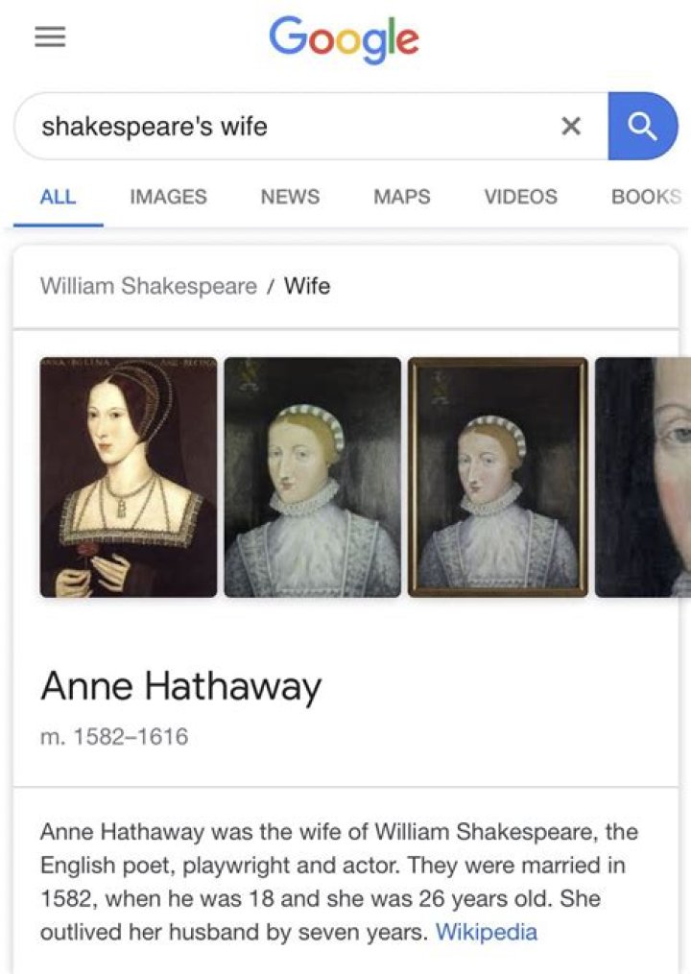The width and height of the screenshot is (691, 974).
Task: Open the partially visible fourth portrait thumbnail
Action: tap(642, 477)
